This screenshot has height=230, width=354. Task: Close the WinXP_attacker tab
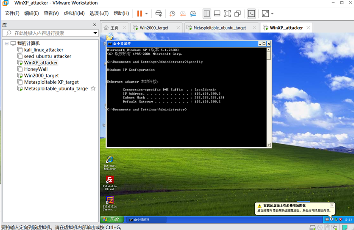(308, 27)
